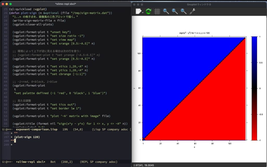Click the "set xtics 1,20,~A" line
267x167 pixels.
(50, 66)
